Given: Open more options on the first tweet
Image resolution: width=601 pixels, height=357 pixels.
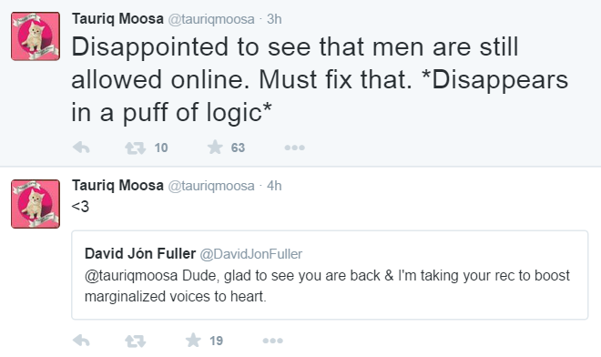Looking at the screenshot, I should pyautogui.click(x=294, y=148).
